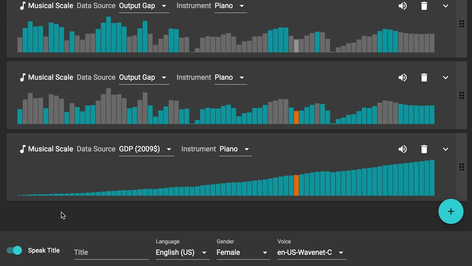
Task: Delete the GDP (2009$) track
Action: click(424, 149)
